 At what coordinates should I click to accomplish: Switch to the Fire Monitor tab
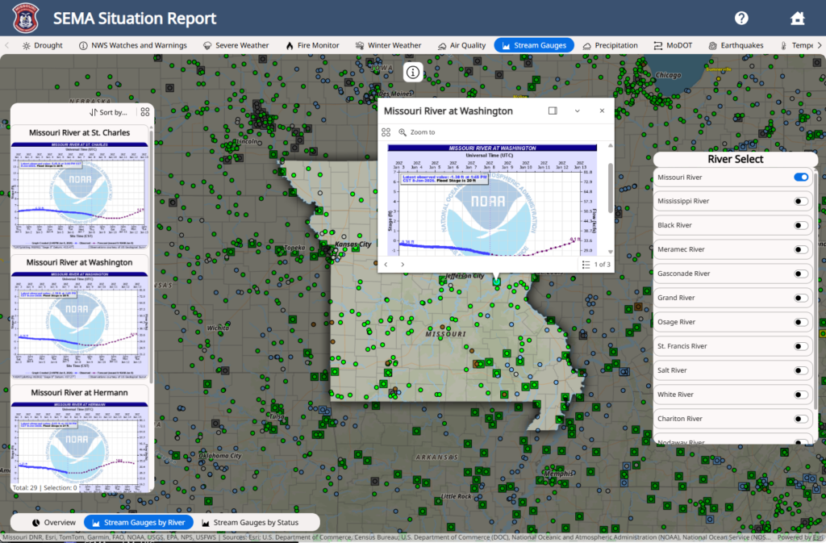click(x=312, y=45)
